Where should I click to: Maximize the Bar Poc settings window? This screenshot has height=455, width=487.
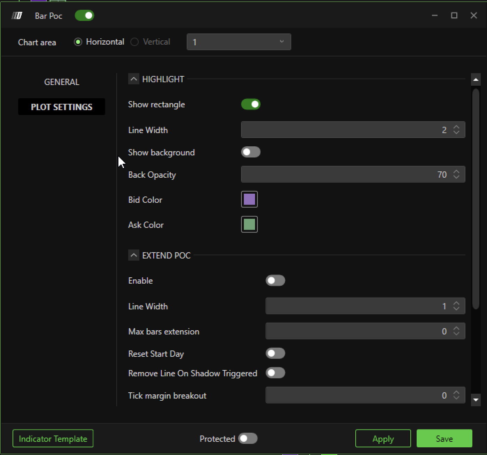pos(454,15)
